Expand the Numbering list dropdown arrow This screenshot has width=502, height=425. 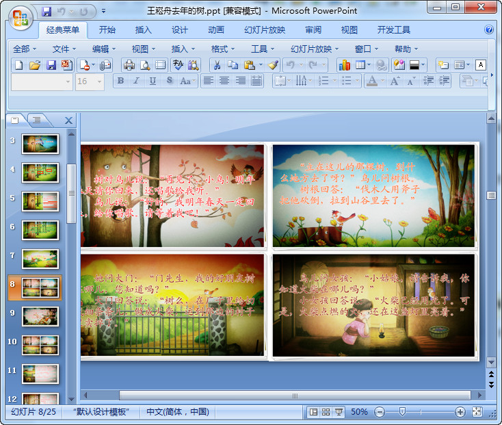tap(334, 81)
